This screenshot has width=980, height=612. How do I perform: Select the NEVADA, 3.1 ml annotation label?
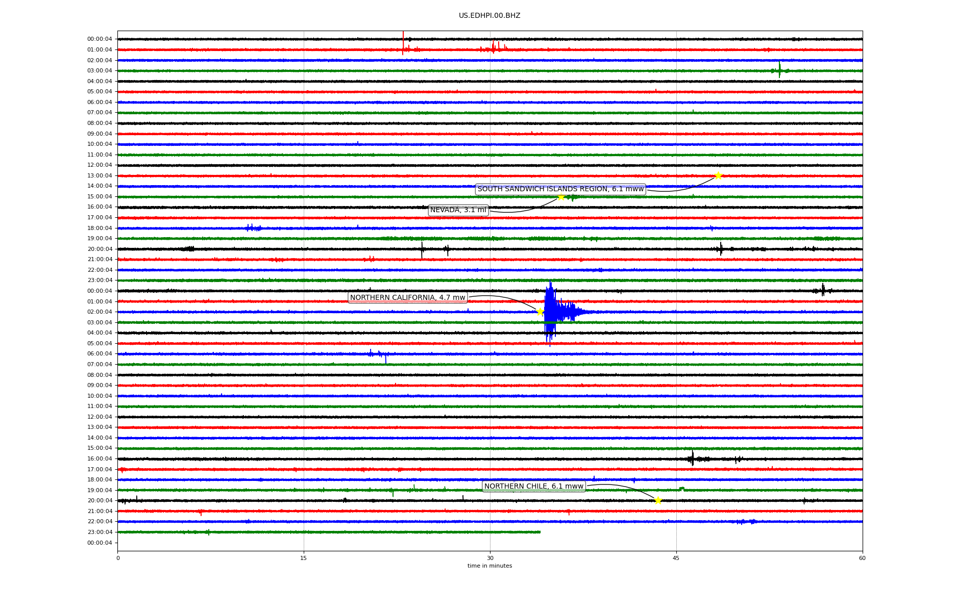click(458, 210)
